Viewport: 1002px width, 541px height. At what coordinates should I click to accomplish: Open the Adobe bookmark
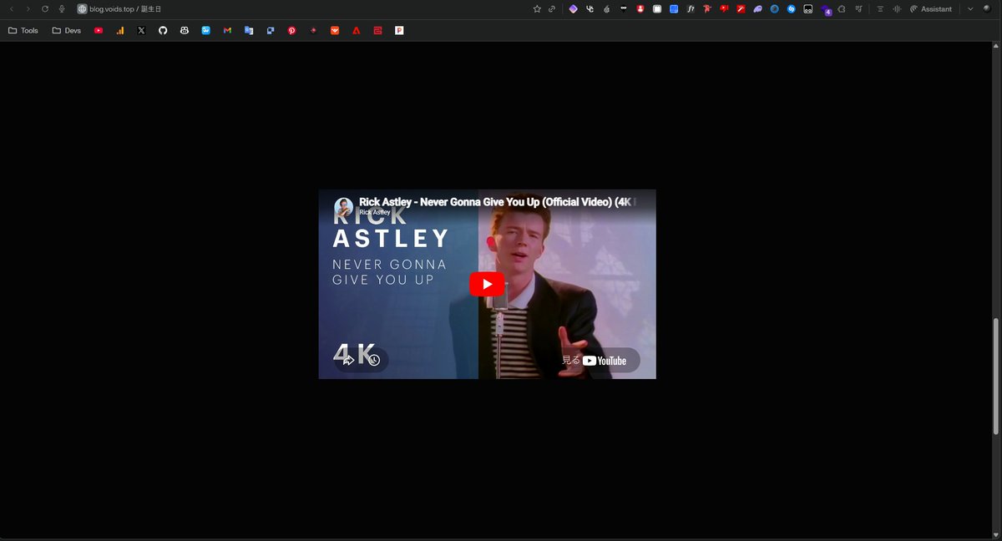357,30
